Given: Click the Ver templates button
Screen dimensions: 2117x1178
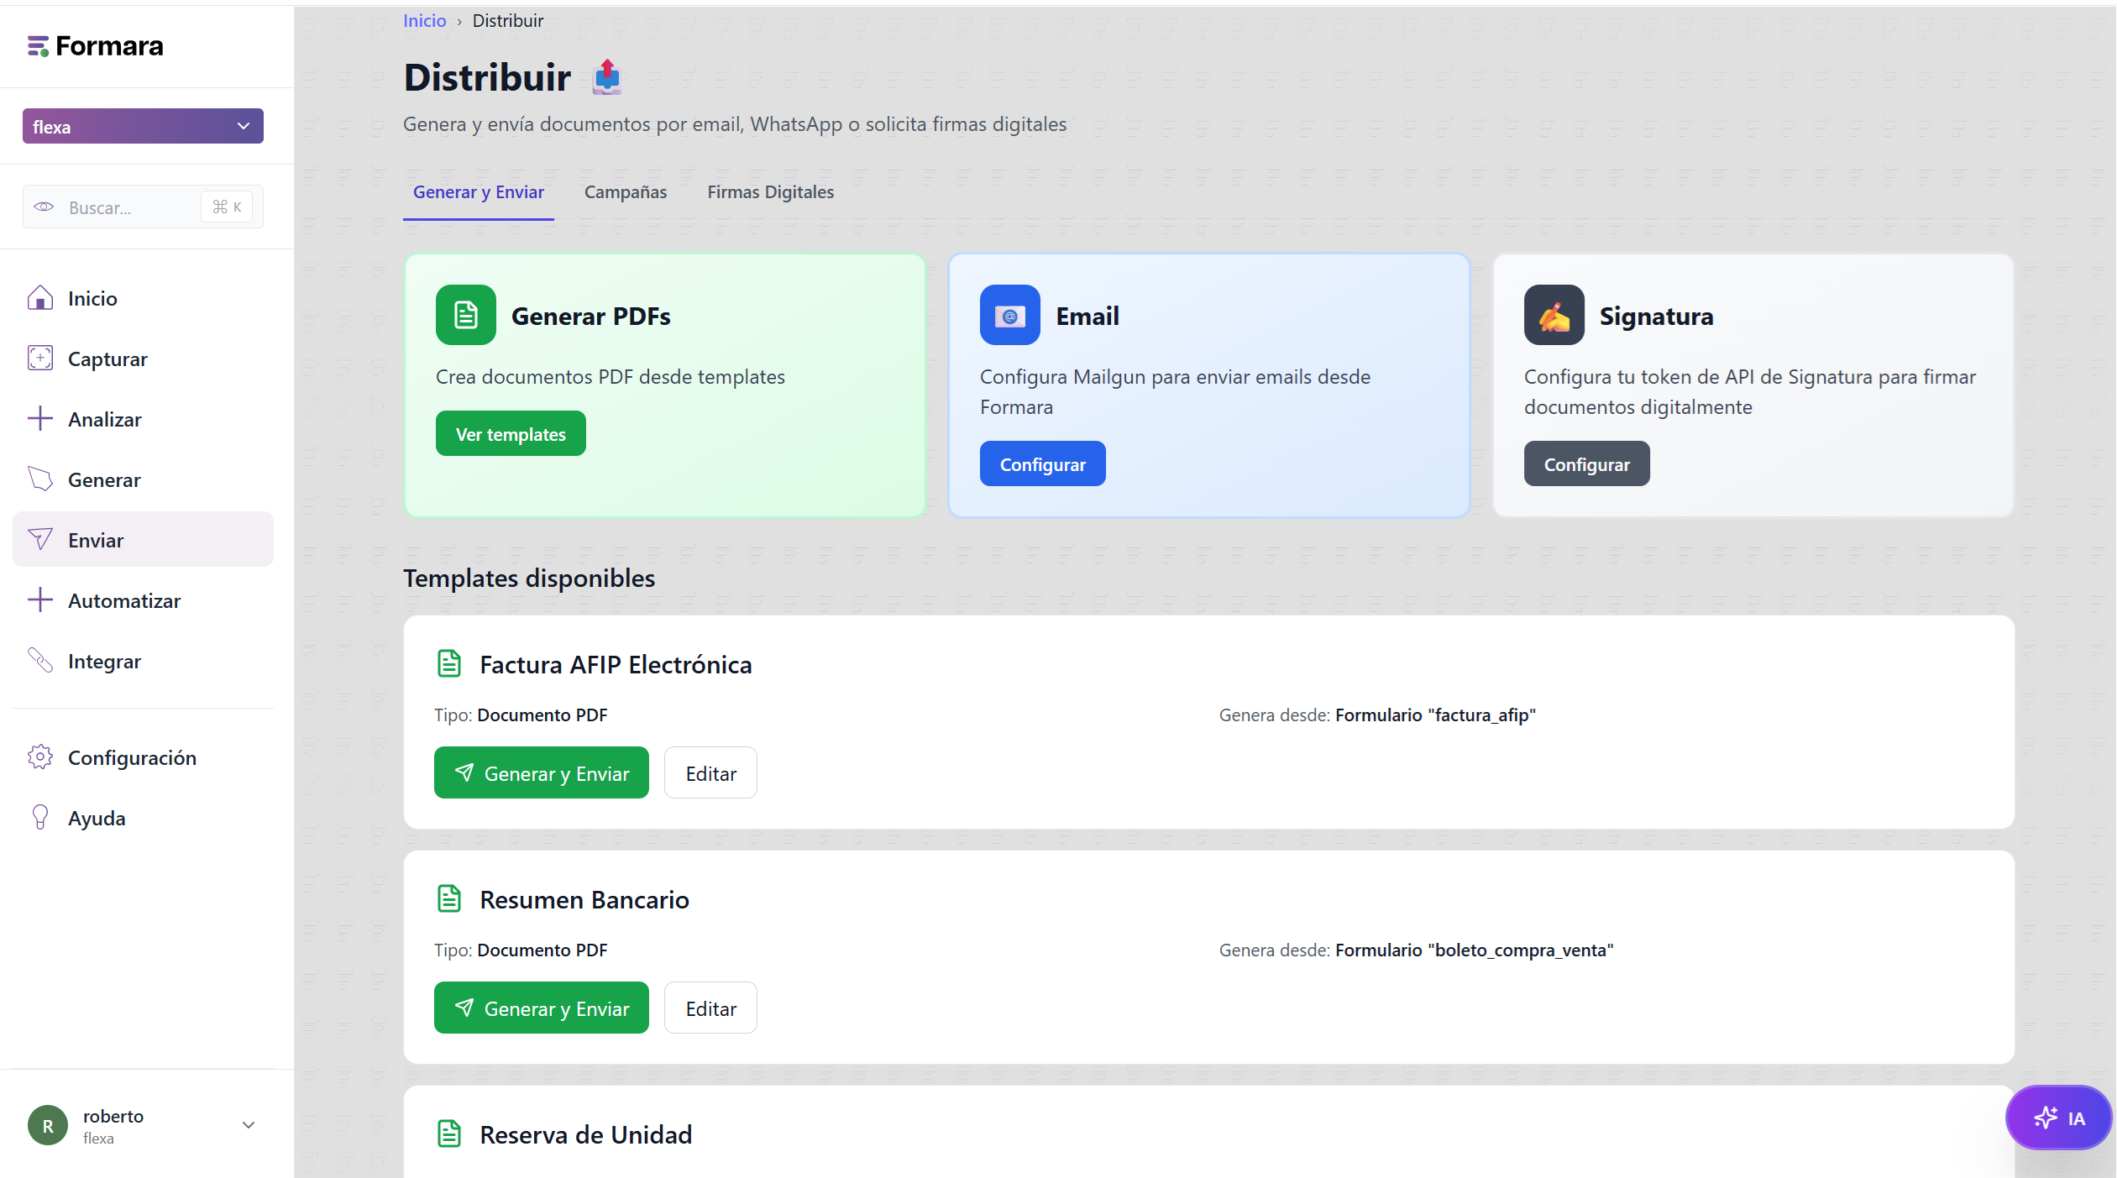Looking at the screenshot, I should pyautogui.click(x=511, y=434).
